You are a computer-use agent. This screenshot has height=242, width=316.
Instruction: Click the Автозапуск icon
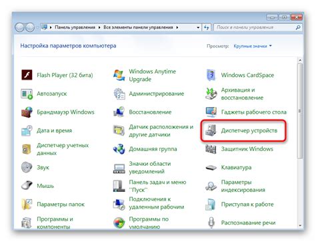(x=27, y=94)
